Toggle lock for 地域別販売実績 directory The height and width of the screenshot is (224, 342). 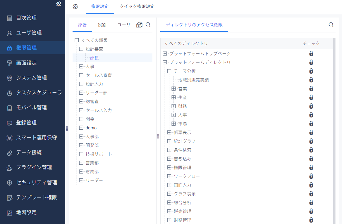311,80
